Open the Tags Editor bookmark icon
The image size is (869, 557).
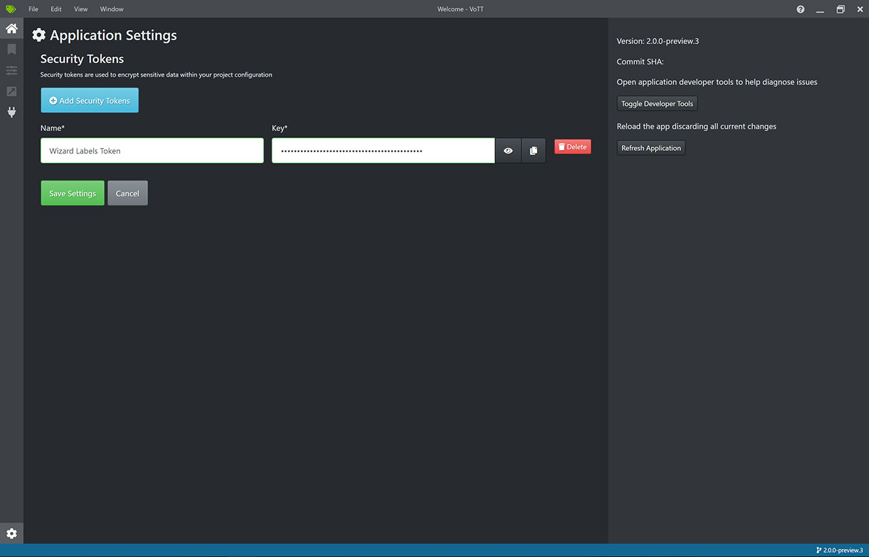click(12, 50)
